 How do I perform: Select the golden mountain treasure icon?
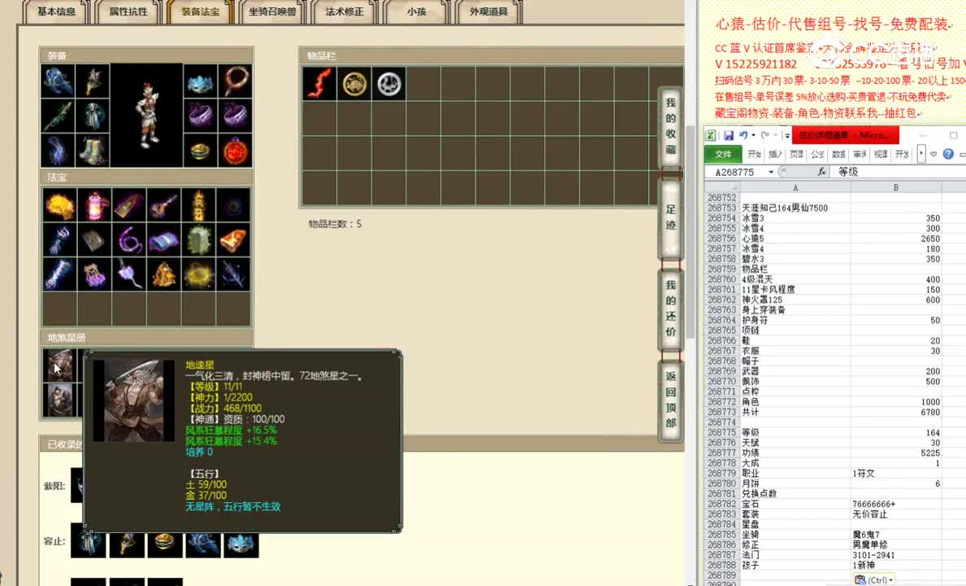tap(164, 274)
